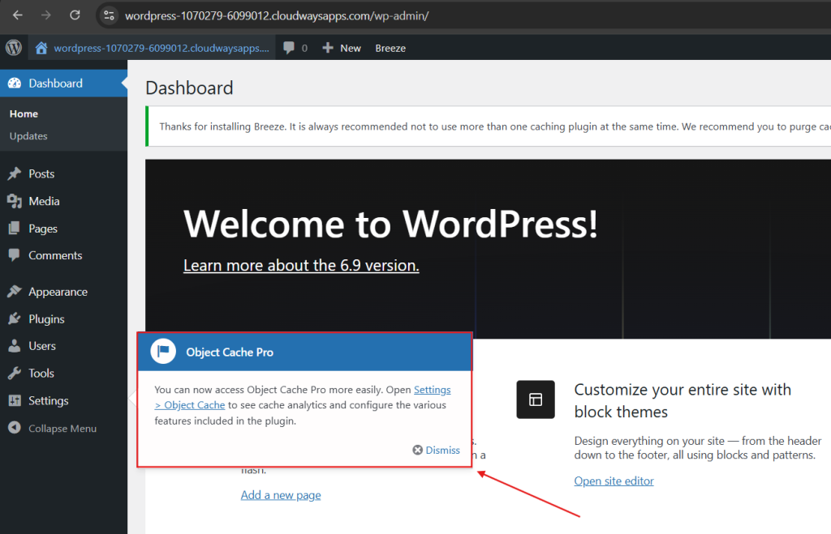Click the block themes layout icon
Screen dimensions: 831x534
pyautogui.click(x=536, y=399)
